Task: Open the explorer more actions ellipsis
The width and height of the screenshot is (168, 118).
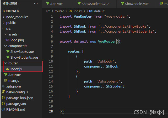Action: click(x=36, y=4)
